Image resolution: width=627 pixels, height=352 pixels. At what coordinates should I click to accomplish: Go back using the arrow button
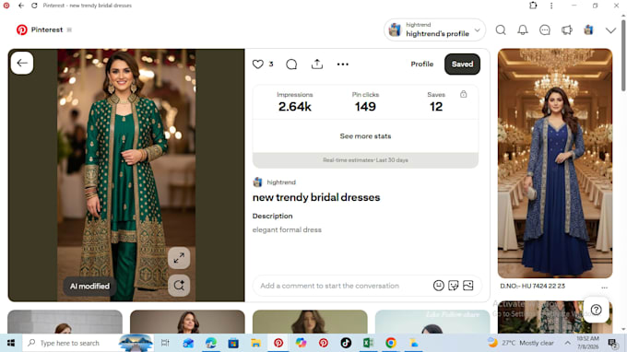click(x=22, y=63)
